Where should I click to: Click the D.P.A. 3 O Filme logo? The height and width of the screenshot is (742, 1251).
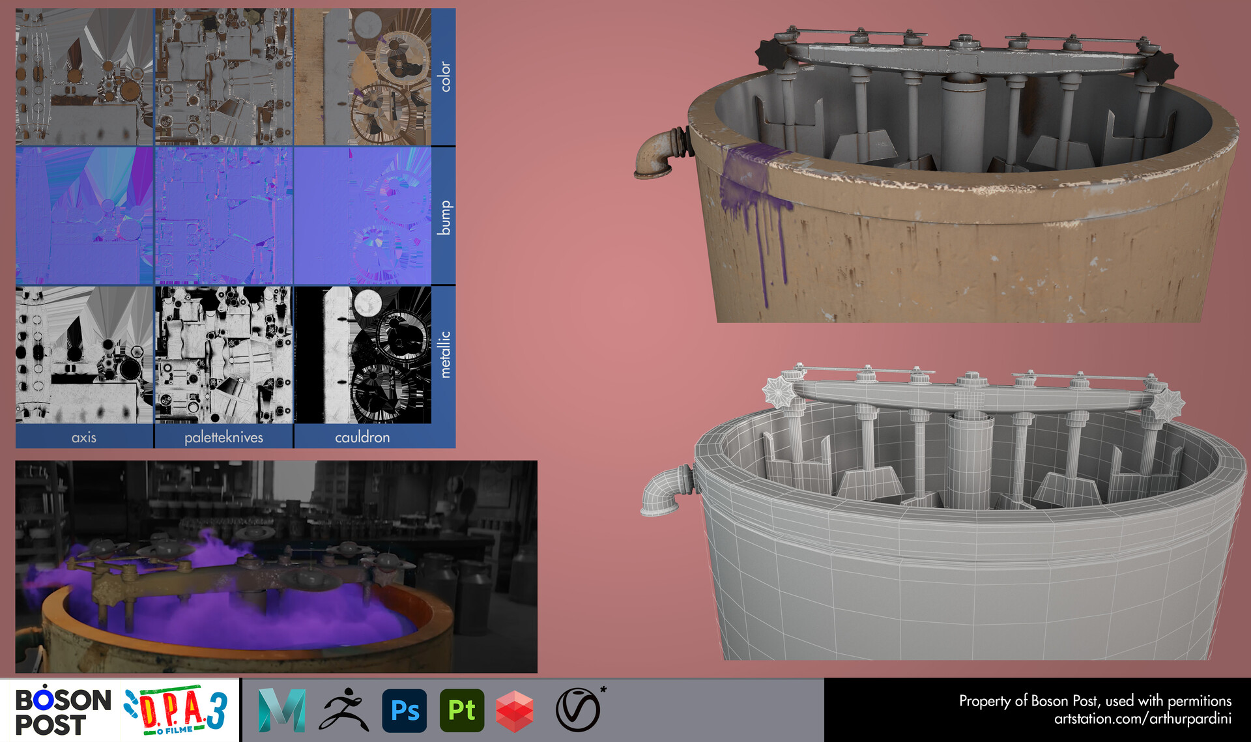point(177,711)
